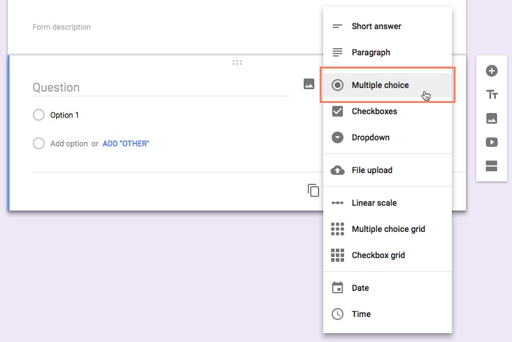The height and width of the screenshot is (342, 512).
Task: Select the Option 1 radio button
Action: pos(39,115)
